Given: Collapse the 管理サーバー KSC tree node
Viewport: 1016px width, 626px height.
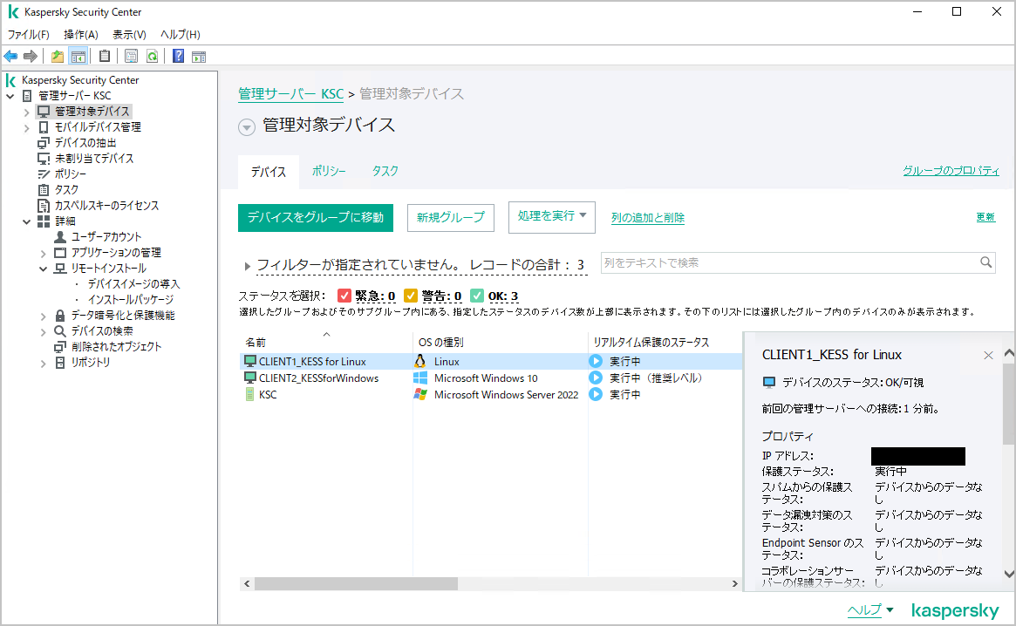Looking at the screenshot, I should [x=10, y=96].
